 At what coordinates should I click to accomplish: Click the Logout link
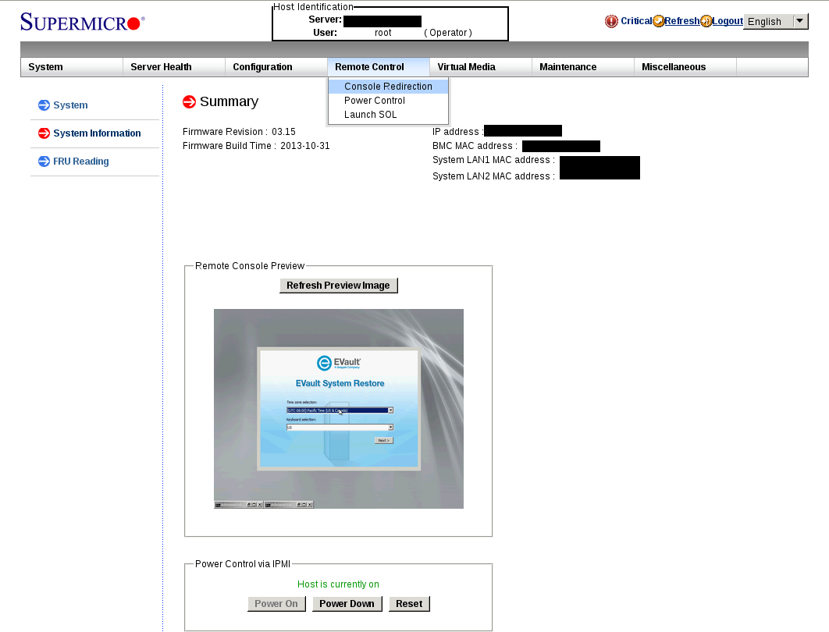pyautogui.click(x=728, y=21)
